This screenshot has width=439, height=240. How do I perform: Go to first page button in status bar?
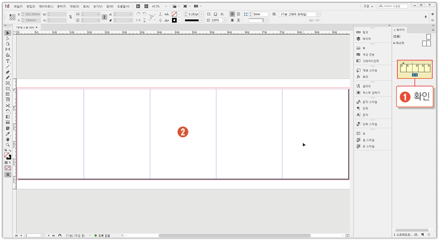16,236
